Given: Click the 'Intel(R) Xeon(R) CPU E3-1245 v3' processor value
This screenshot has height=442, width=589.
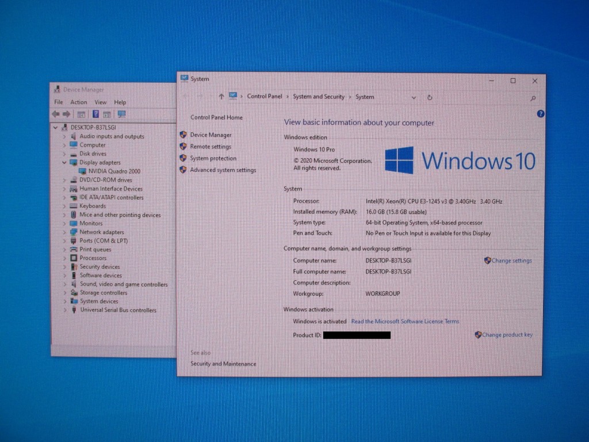Looking at the screenshot, I should 434,201.
